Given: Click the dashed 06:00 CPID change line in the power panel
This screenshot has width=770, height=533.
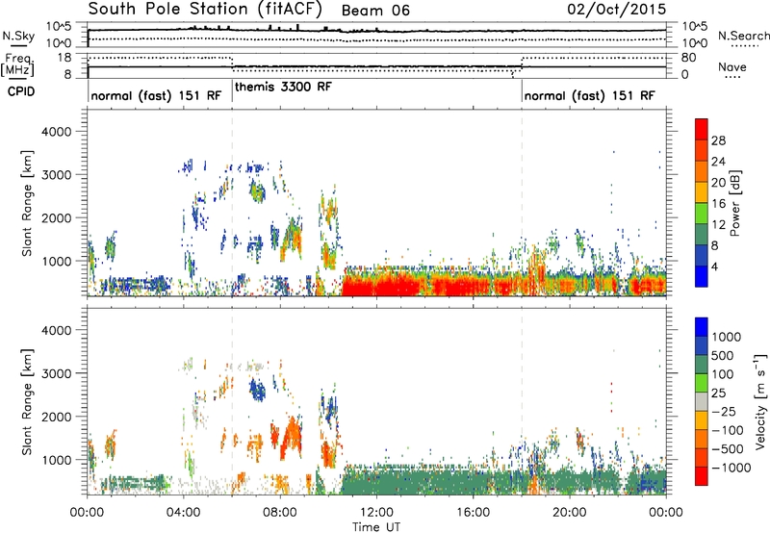Looking at the screenshot, I should pyautogui.click(x=232, y=202).
